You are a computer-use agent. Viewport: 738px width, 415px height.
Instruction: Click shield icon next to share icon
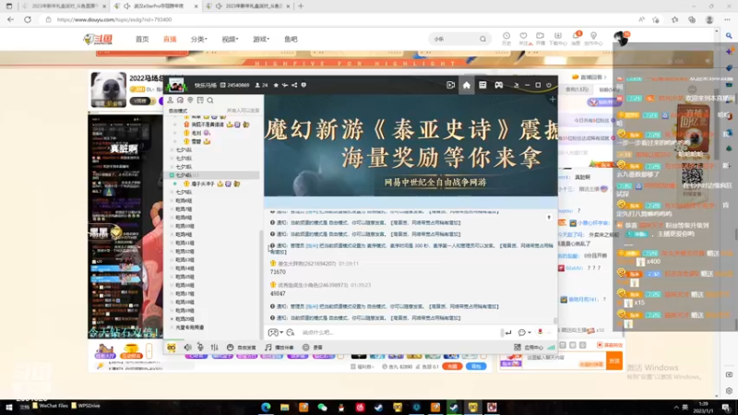point(304,85)
